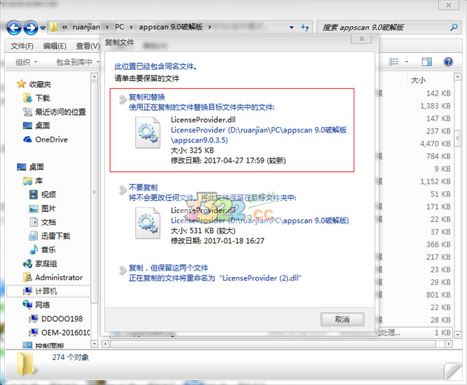Select 图片 library
Viewport: 467px width, 385px height.
point(48,208)
